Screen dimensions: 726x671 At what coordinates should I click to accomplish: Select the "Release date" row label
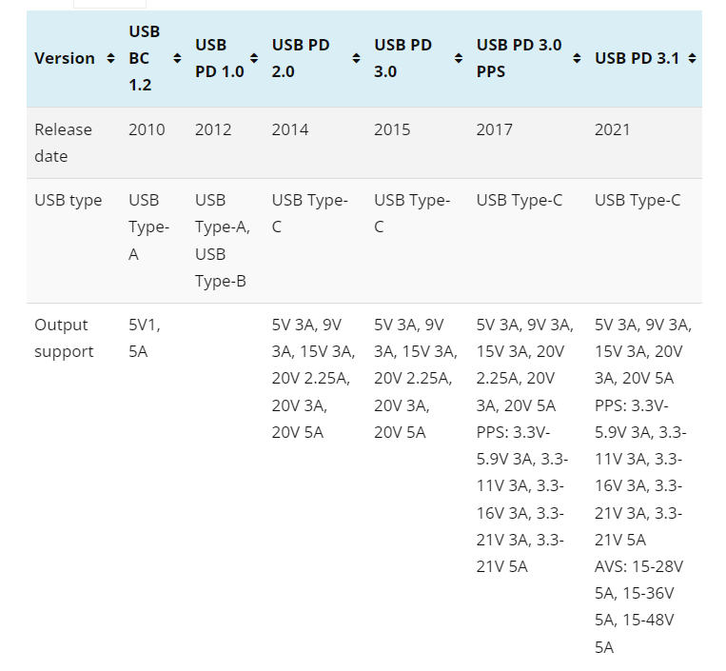click(x=63, y=143)
